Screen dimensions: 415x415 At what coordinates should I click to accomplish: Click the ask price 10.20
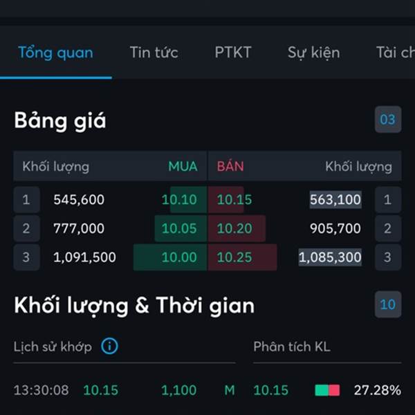pos(234,228)
